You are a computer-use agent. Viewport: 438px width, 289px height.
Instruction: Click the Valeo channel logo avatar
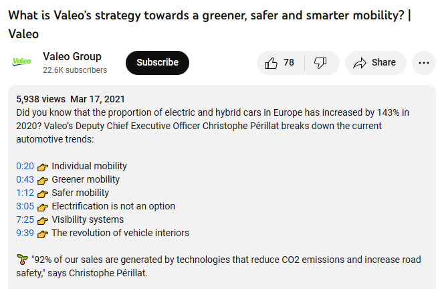coord(22,62)
